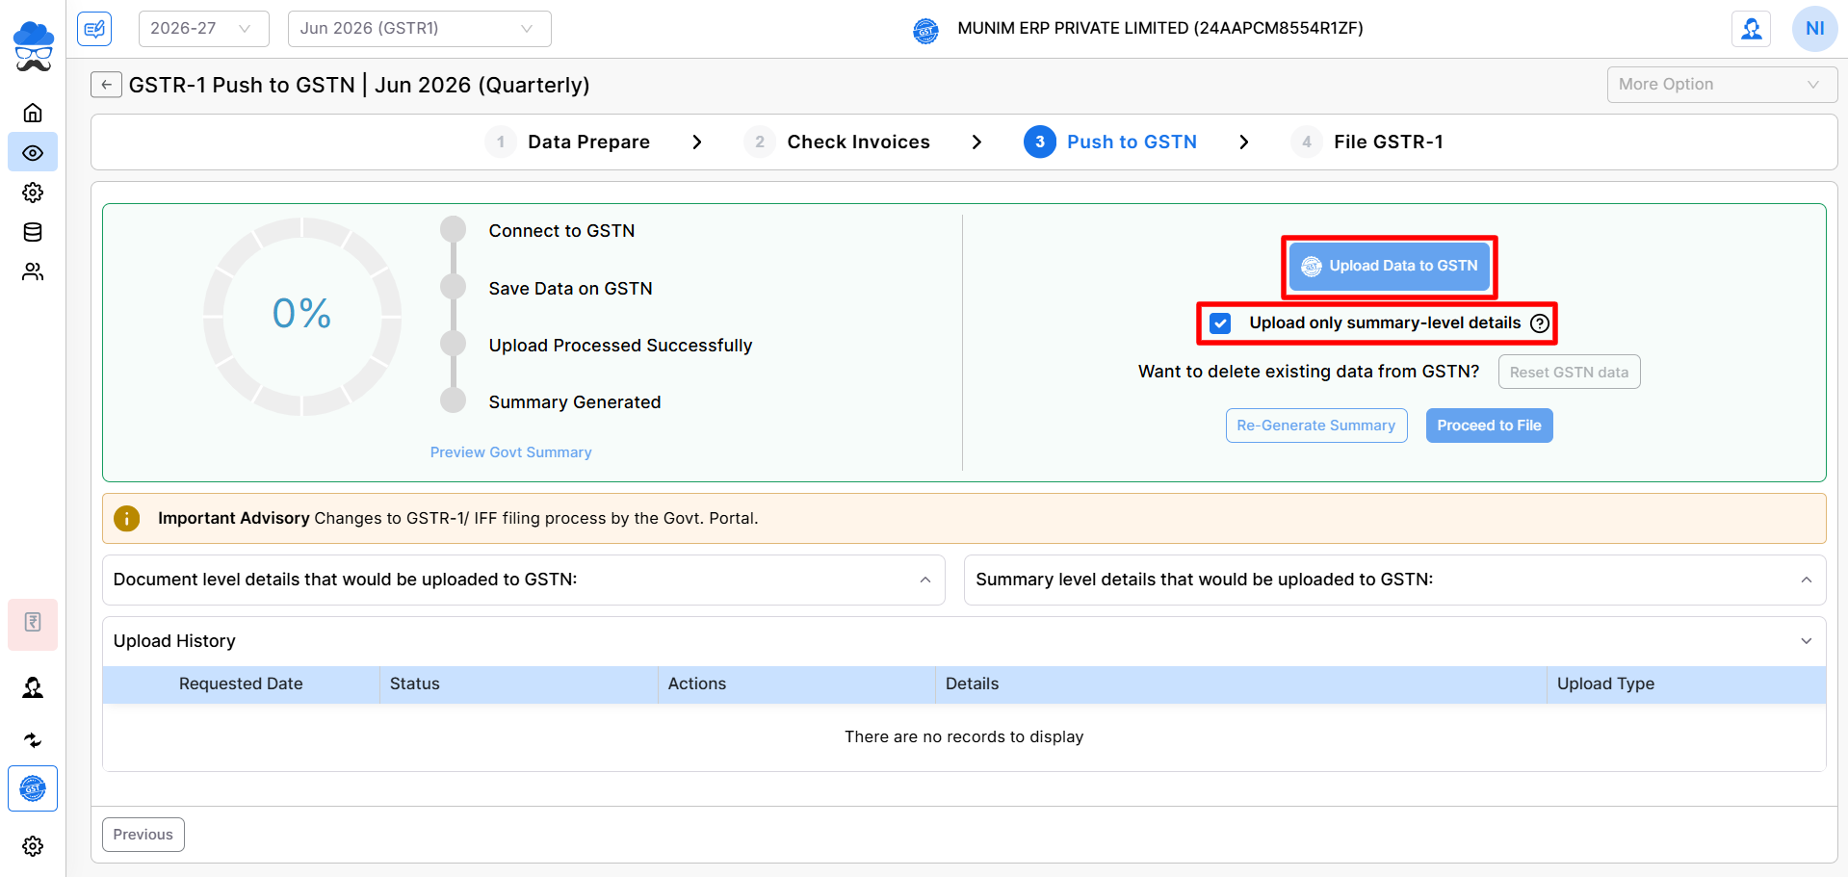Click Upload Processed Successfully step label

point(620,346)
